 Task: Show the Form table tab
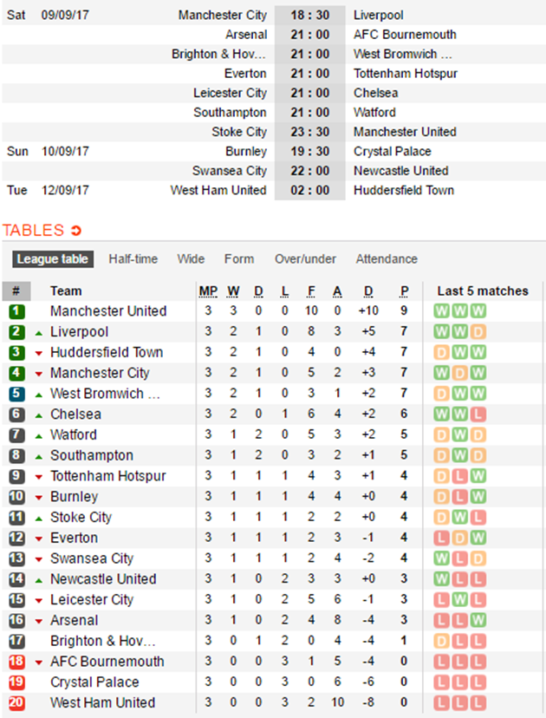(x=239, y=259)
